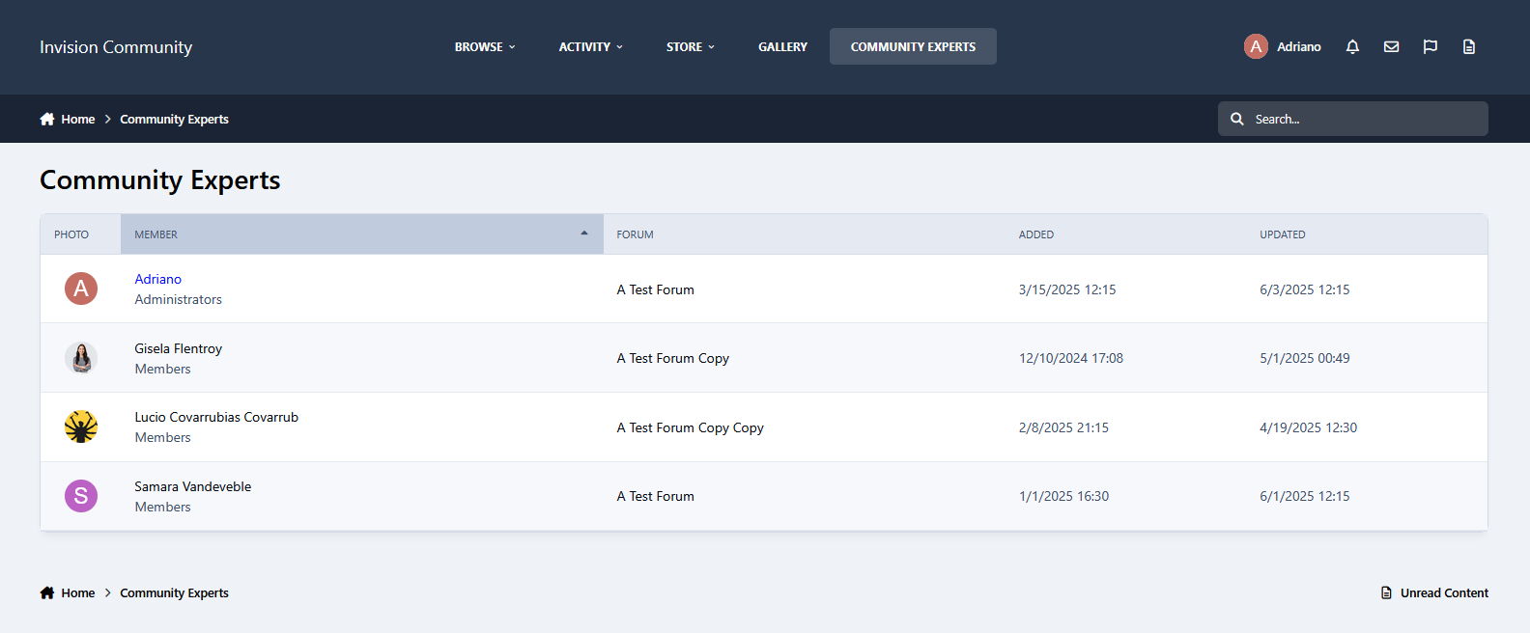Open the notifications bell icon
The width and height of the screenshot is (1530, 633).
[x=1352, y=46]
